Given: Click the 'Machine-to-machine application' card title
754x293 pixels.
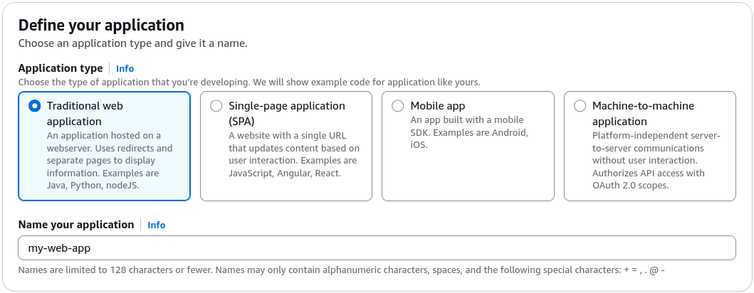Looking at the screenshot, I should pos(643,113).
